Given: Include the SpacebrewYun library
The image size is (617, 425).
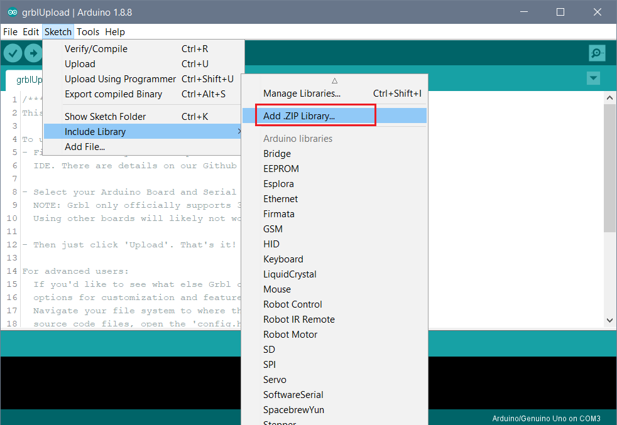Looking at the screenshot, I should click(x=334, y=410).
